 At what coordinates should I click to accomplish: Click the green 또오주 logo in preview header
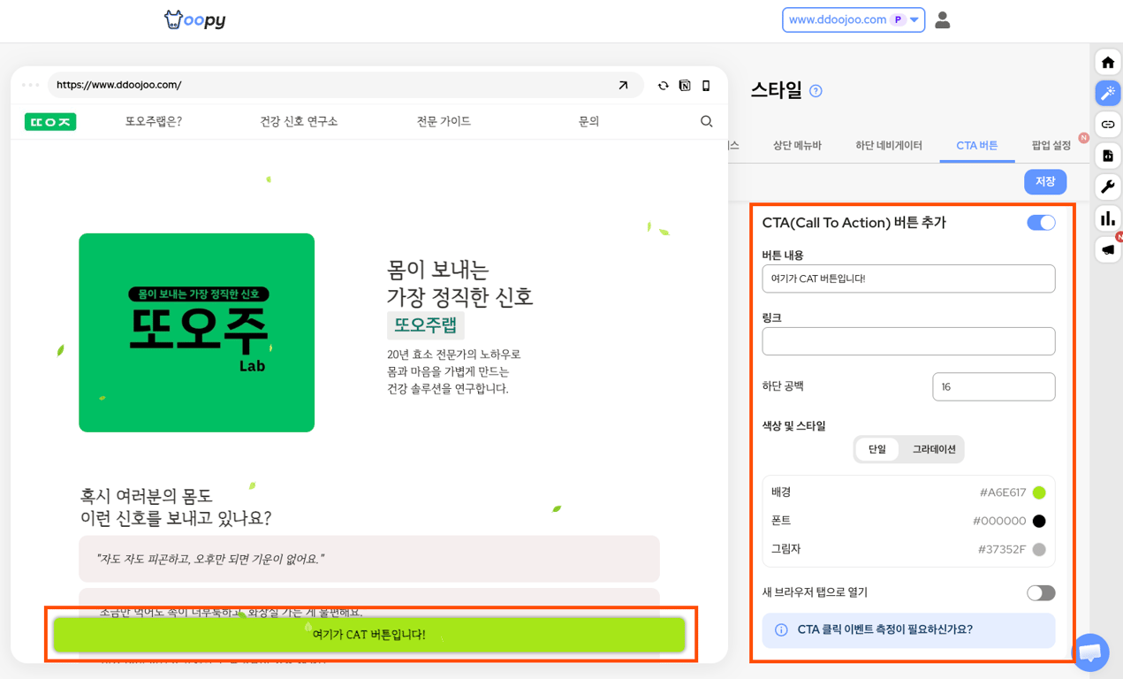click(x=50, y=122)
